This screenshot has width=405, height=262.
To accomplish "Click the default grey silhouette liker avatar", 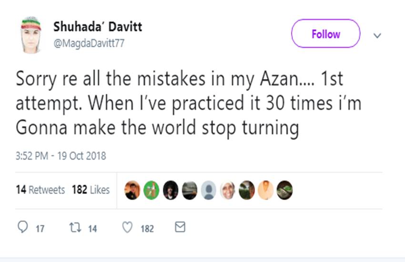I will click(x=208, y=190).
